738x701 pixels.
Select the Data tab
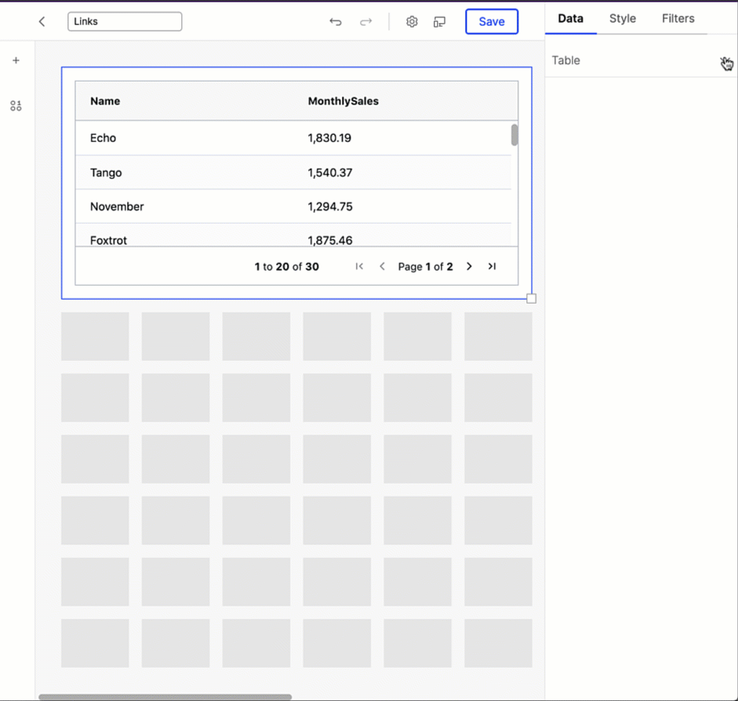(x=570, y=18)
